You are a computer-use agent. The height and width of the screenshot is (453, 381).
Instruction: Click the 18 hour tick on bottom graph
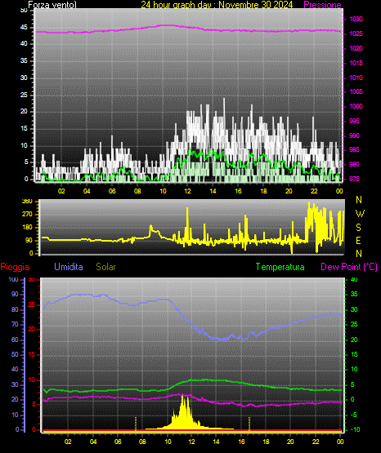266,442
